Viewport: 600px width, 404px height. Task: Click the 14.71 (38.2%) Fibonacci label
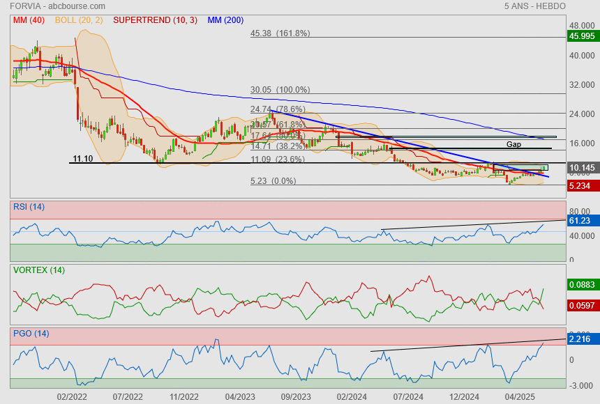[x=278, y=146]
